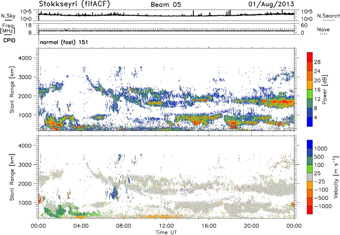Image resolution: width=340 pixels, height=235 pixels.
Task: Click the power panel 'Slant Range [km]' label
Action: 12,90
